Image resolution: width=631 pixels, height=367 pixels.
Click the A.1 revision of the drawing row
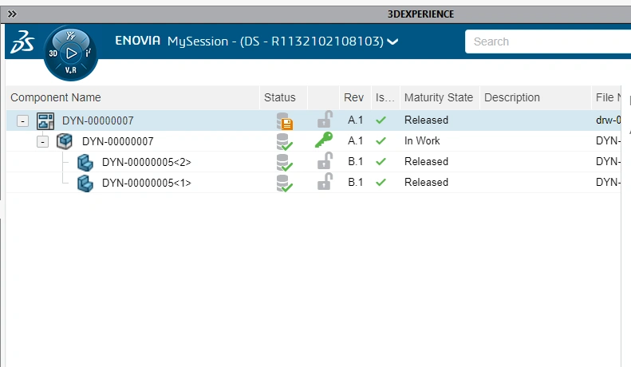[x=355, y=120]
